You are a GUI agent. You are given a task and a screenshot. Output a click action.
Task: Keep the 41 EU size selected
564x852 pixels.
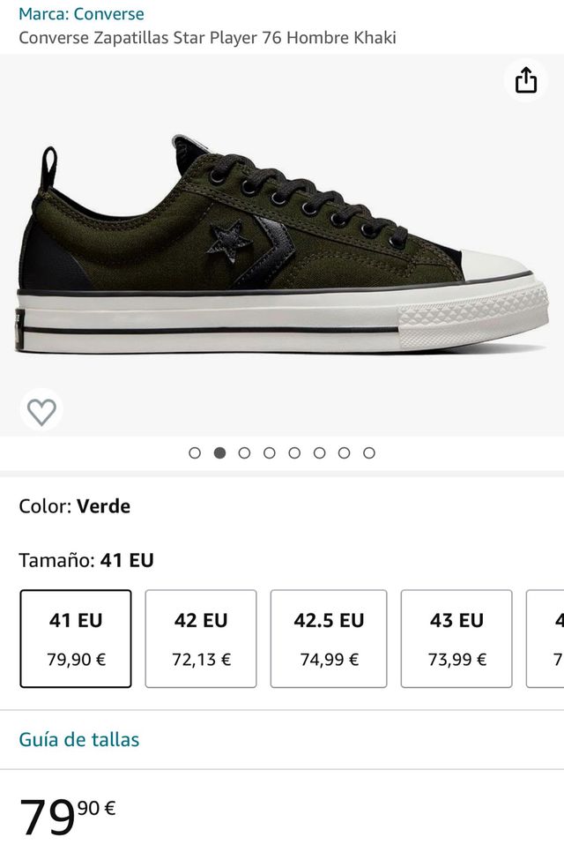coord(75,637)
